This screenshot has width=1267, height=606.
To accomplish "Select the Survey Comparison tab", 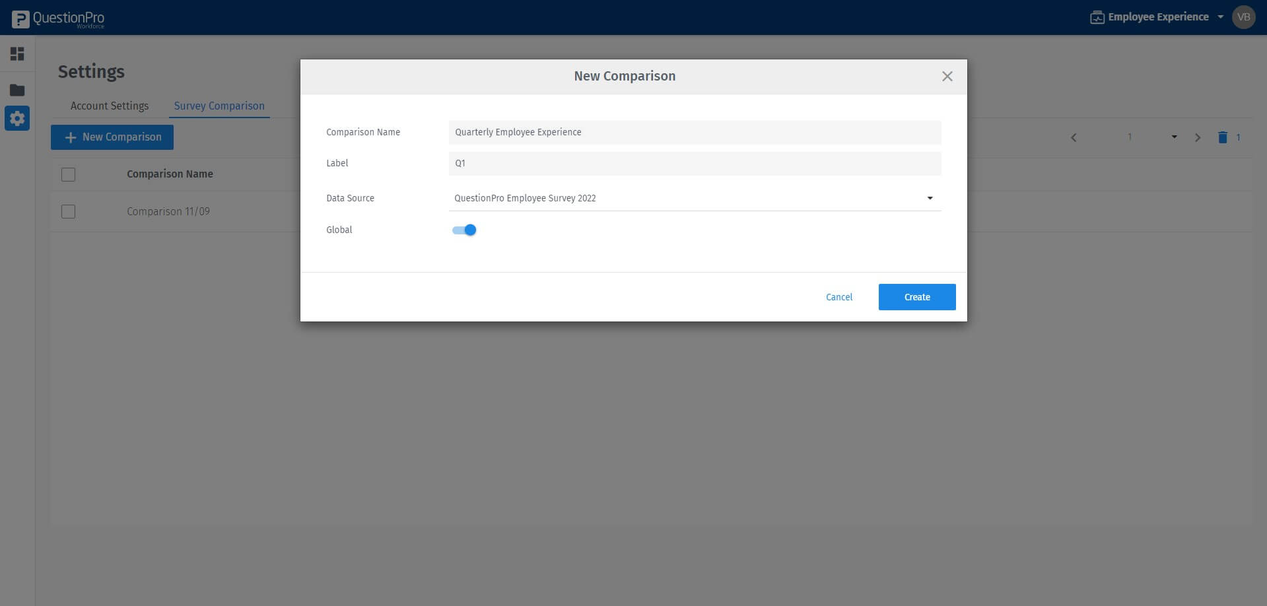I will [219, 106].
